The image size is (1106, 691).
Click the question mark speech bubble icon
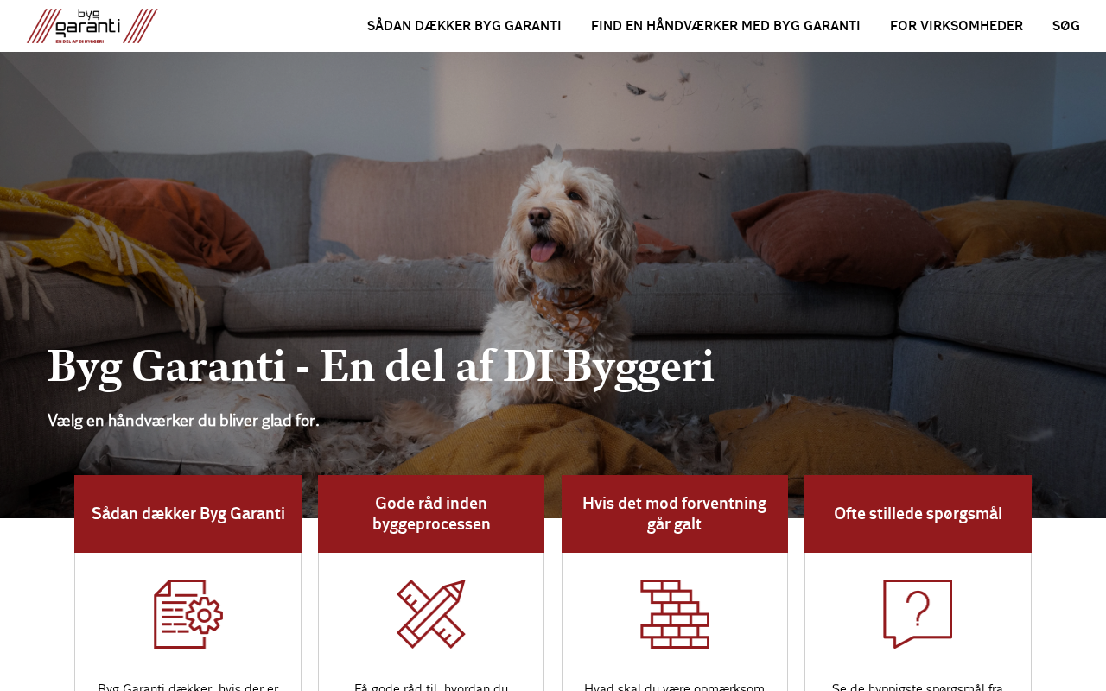click(x=918, y=614)
